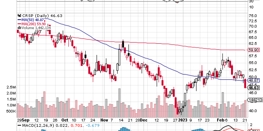Click the black MACD legend line marker
The width and height of the screenshot is (263, 131).
tap(19, 126)
